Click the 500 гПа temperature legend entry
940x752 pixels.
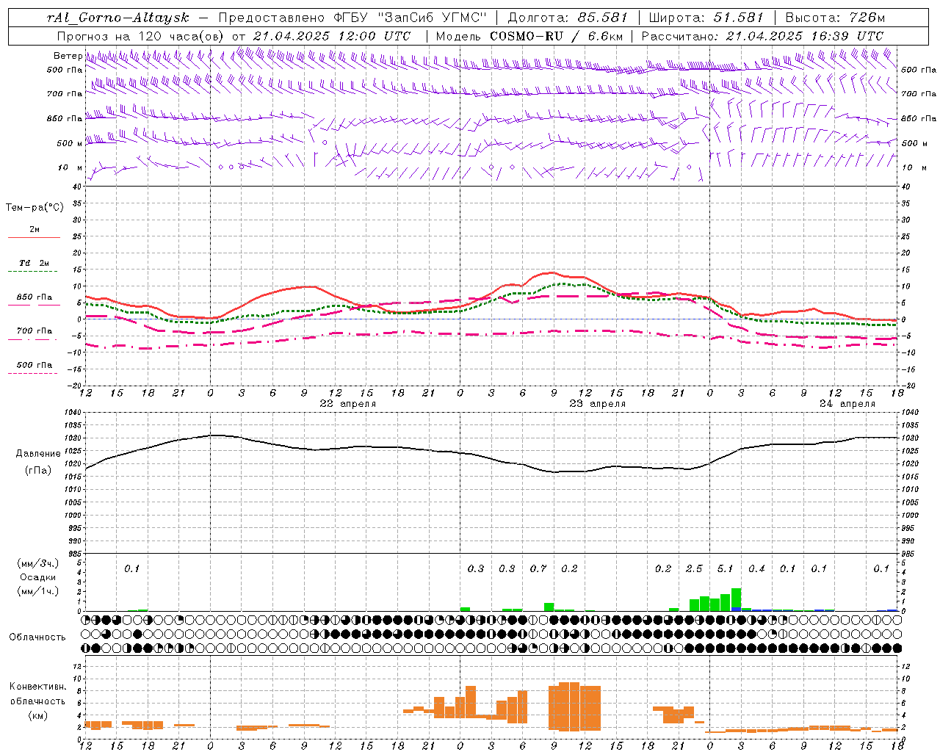pyautogui.click(x=35, y=365)
